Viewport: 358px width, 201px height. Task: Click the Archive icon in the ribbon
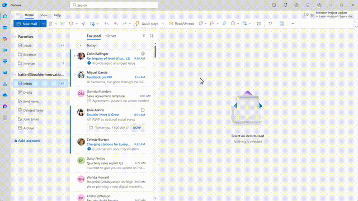[x=63, y=23]
